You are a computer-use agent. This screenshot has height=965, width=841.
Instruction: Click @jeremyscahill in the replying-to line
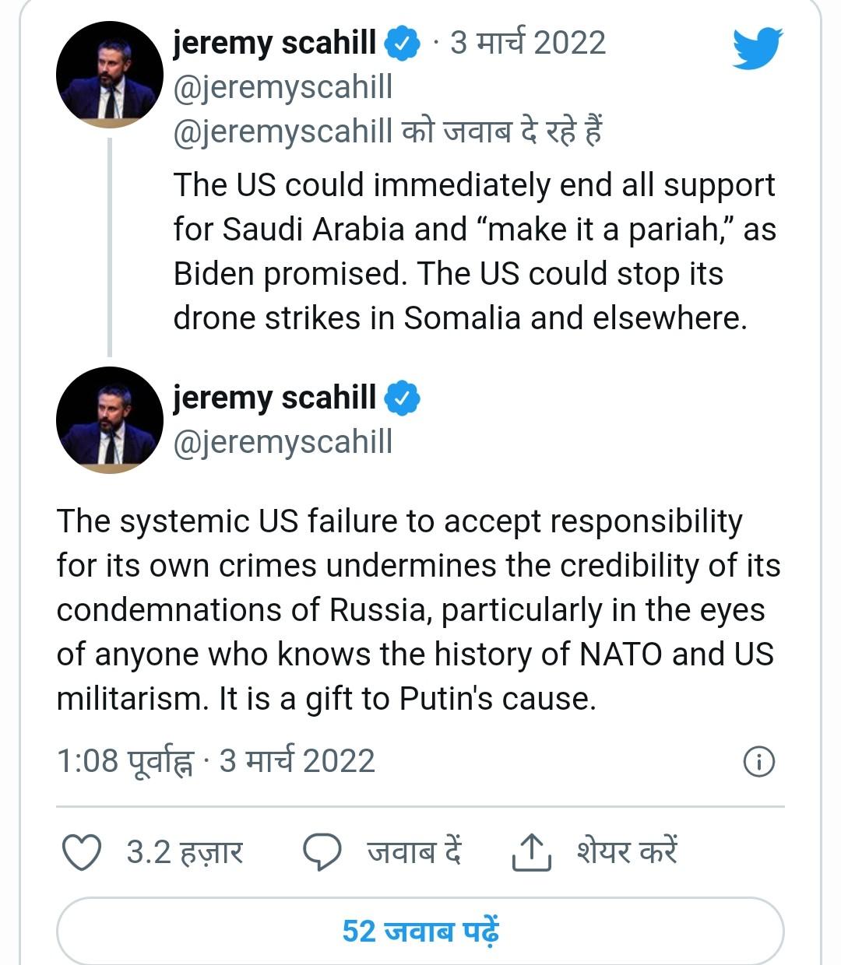click(283, 132)
